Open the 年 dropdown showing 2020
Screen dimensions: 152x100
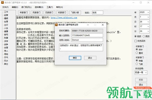point(144,12)
